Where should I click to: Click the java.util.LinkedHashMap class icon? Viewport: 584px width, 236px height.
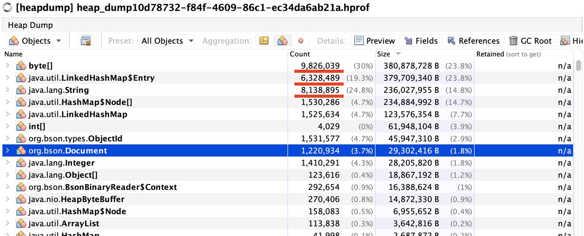pos(20,114)
